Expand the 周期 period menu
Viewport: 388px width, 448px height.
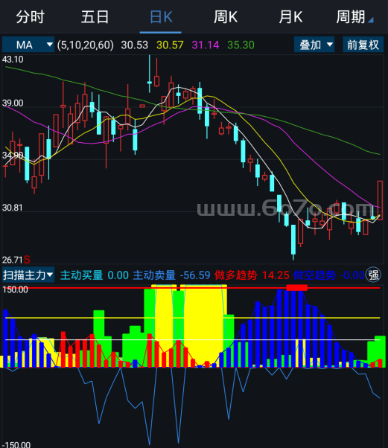pyautogui.click(x=354, y=17)
